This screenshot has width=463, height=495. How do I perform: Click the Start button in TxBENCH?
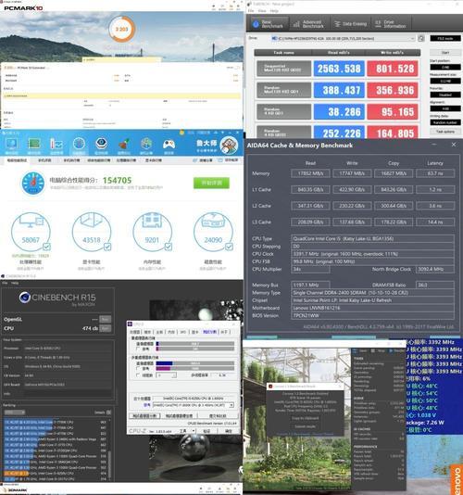pyautogui.click(x=445, y=53)
